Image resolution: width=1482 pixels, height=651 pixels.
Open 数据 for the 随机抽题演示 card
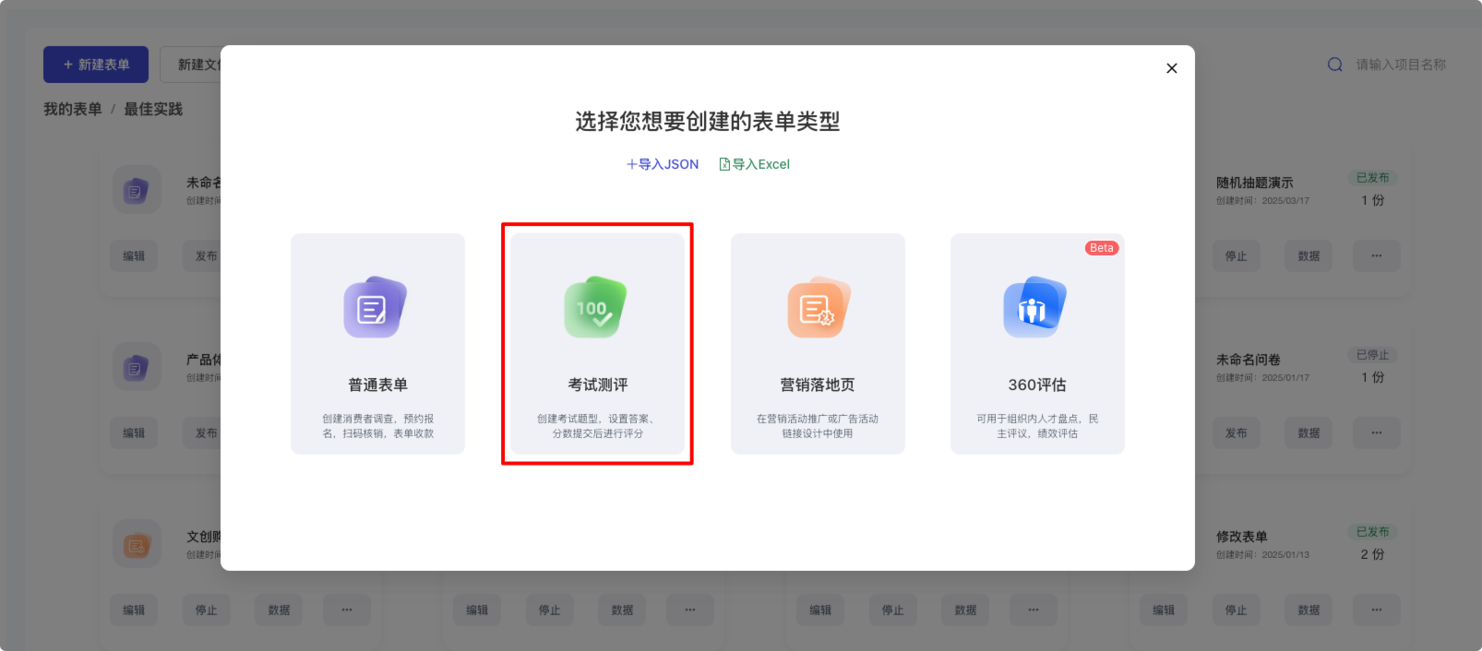[1309, 256]
